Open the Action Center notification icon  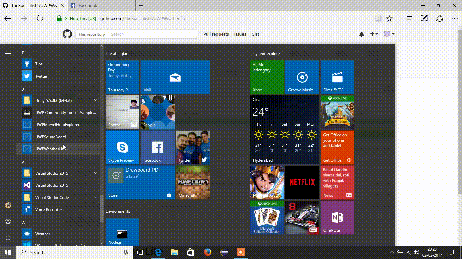click(451, 252)
